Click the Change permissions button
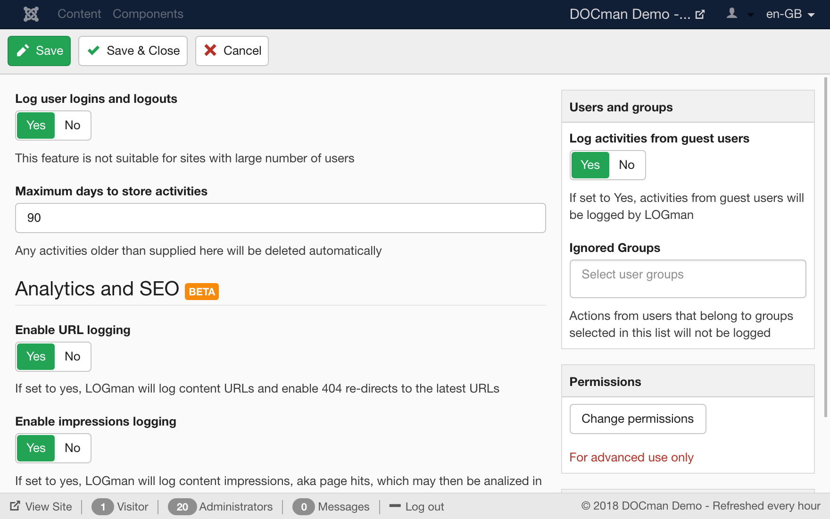Screen dimensions: 830x519 click(638, 419)
